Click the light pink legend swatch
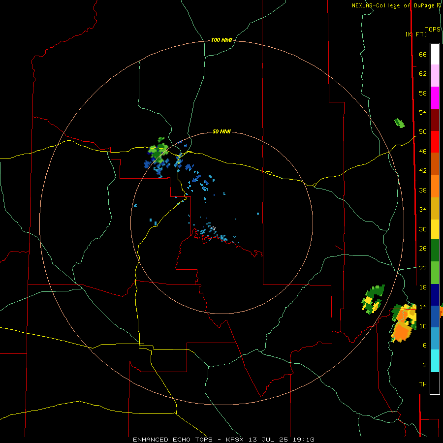Image resolution: width=443 pixels, height=443 pixels. tap(435, 76)
